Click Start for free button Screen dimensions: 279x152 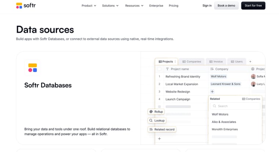click(x=253, y=6)
